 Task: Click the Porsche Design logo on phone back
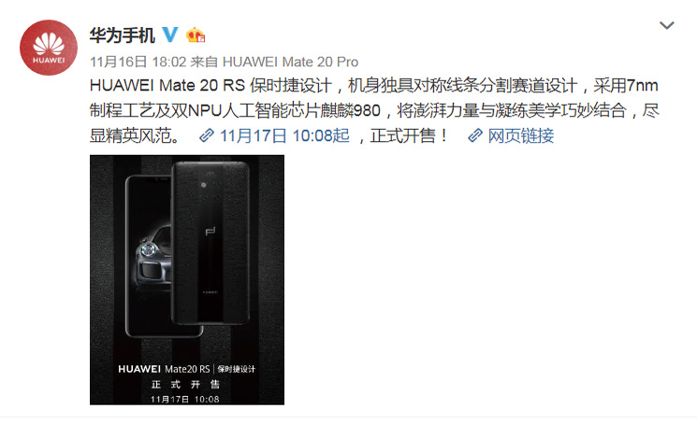click(211, 232)
